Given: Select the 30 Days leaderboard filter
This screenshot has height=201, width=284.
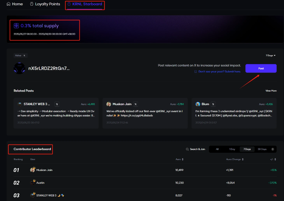Looking at the screenshot, I should (262, 149).
